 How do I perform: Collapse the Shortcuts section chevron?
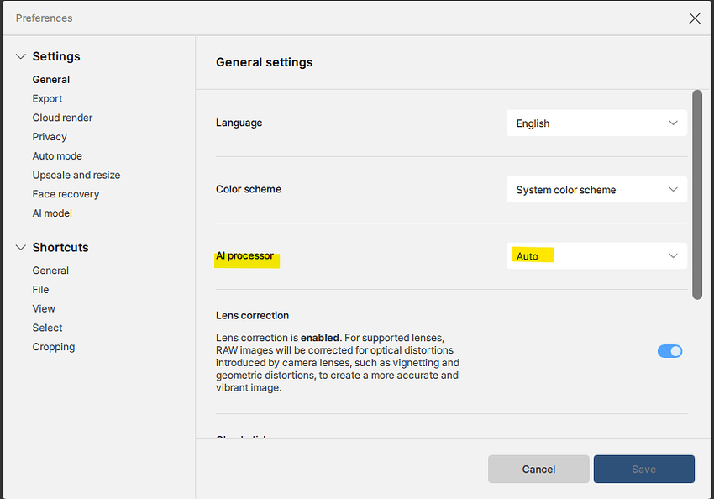(x=21, y=248)
